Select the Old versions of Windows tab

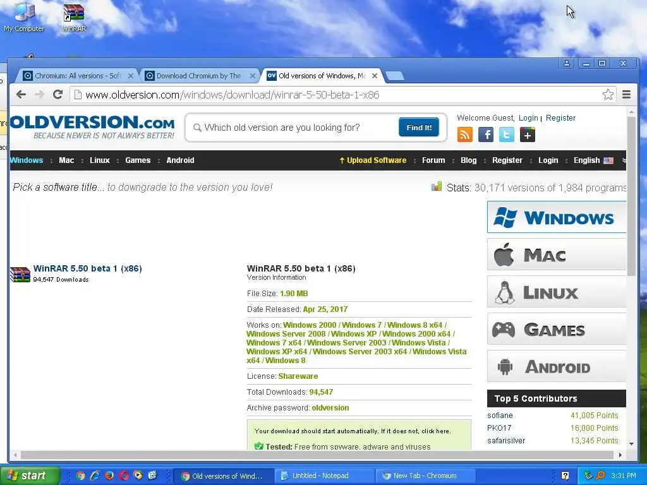pos(322,76)
